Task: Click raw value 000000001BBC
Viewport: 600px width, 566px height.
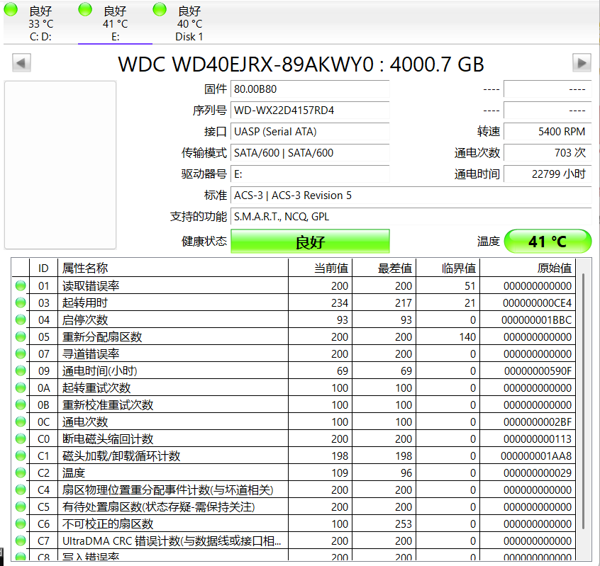Action: click(536, 320)
